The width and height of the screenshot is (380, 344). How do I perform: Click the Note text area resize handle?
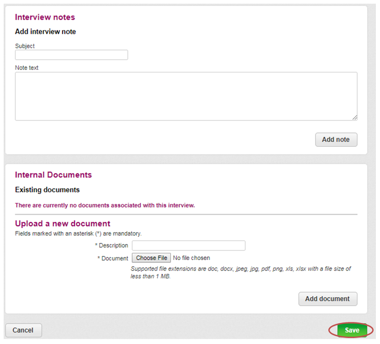[x=354, y=118]
